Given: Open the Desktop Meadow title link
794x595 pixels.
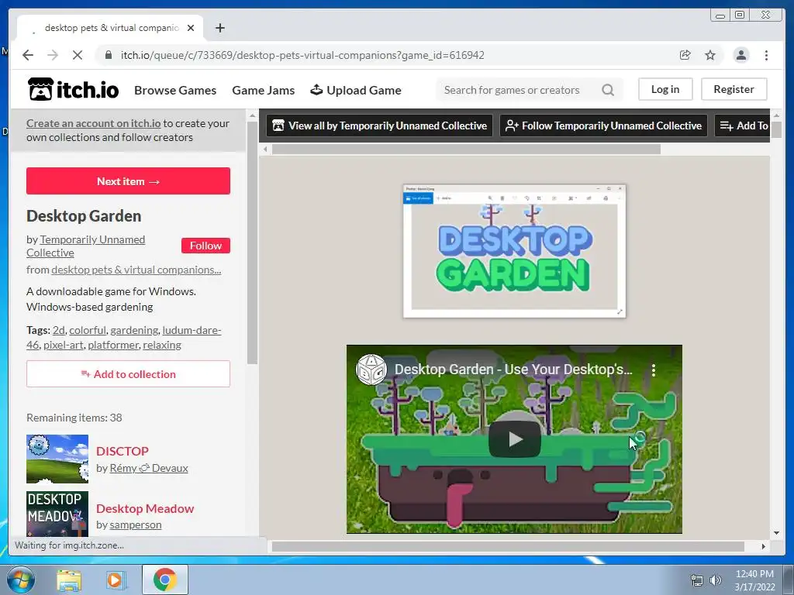Looking at the screenshot, I should 145,508.
